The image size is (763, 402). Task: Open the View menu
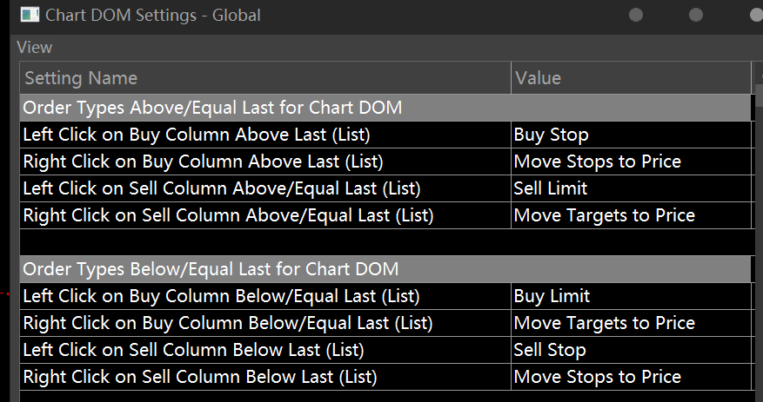click(x=34, y=47)
